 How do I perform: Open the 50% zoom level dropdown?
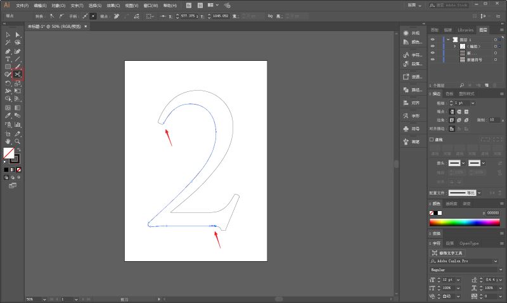(x=44, y=299)
